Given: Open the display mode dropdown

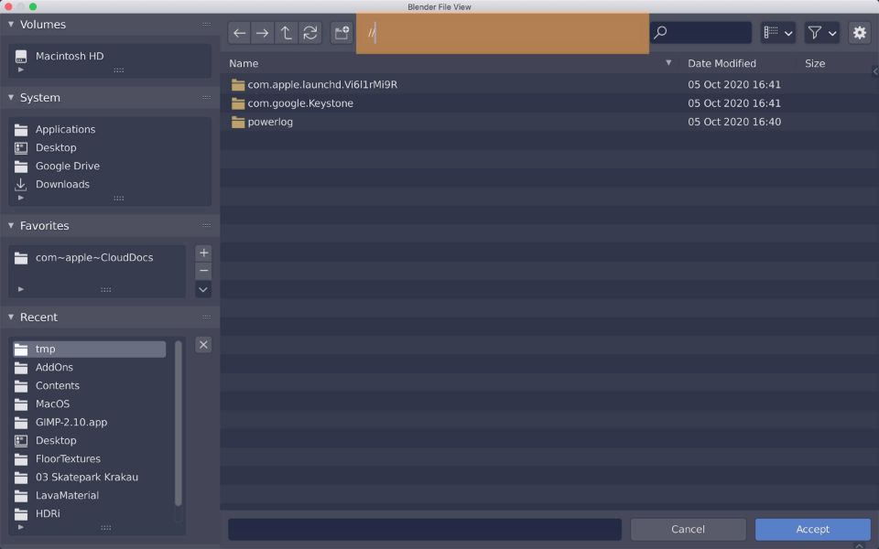Looking at the screenshot, I should 777,33.
